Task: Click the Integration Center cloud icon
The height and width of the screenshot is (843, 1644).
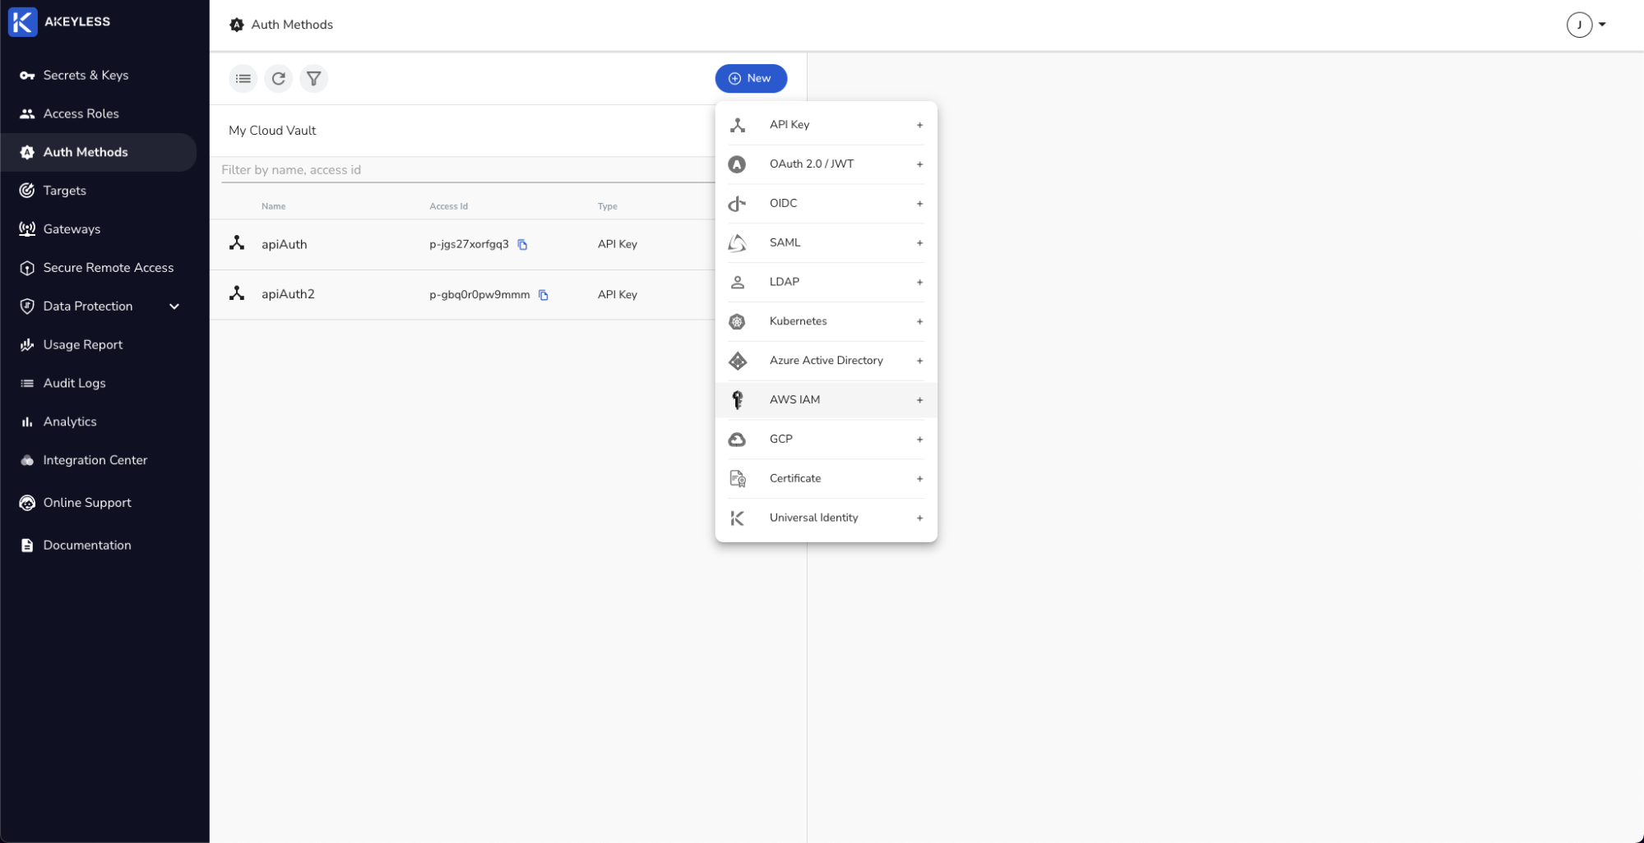Action: (27, 460)
